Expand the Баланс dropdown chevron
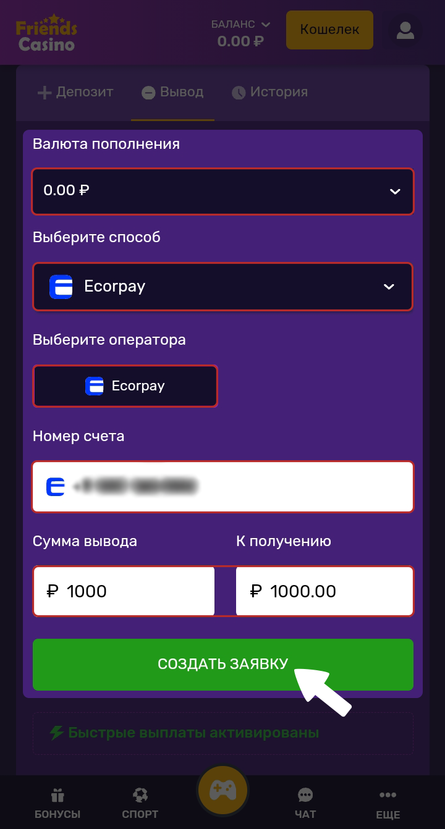The image size is (445, 829). 266,25
